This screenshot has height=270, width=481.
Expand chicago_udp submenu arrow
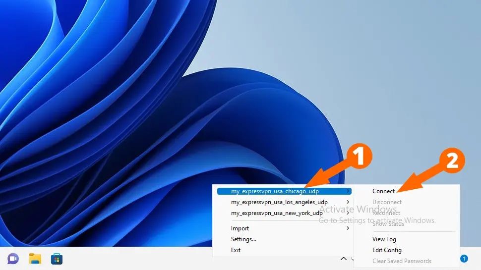pos(348,191)
